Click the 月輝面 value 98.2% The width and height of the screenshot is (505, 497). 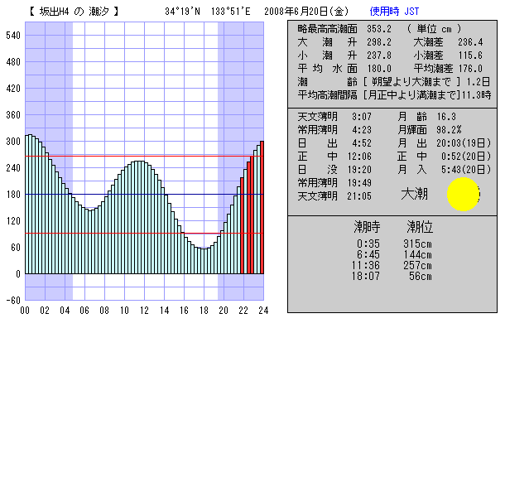point(449,130)
